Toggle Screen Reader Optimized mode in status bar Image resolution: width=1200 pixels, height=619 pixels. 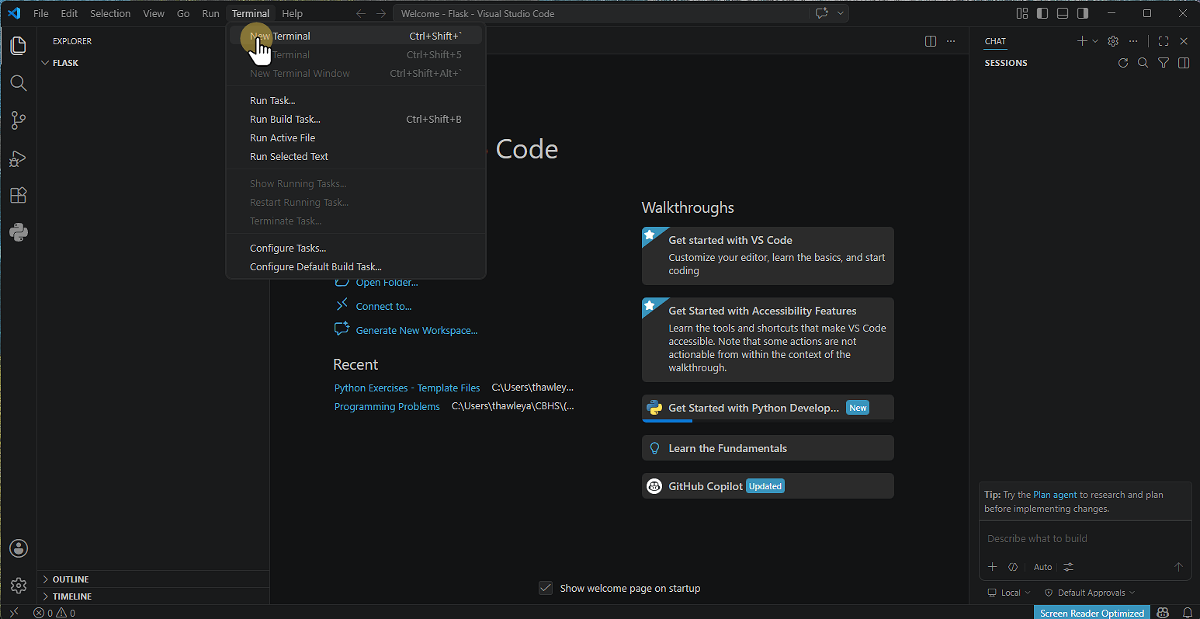click(1092, 613)
